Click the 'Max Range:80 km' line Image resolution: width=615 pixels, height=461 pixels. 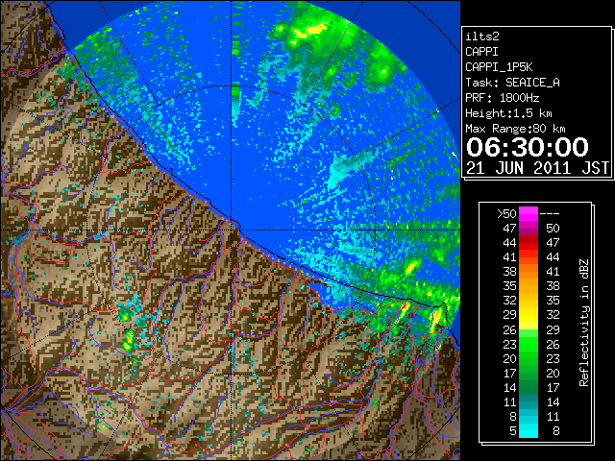(x=515, y=129)
